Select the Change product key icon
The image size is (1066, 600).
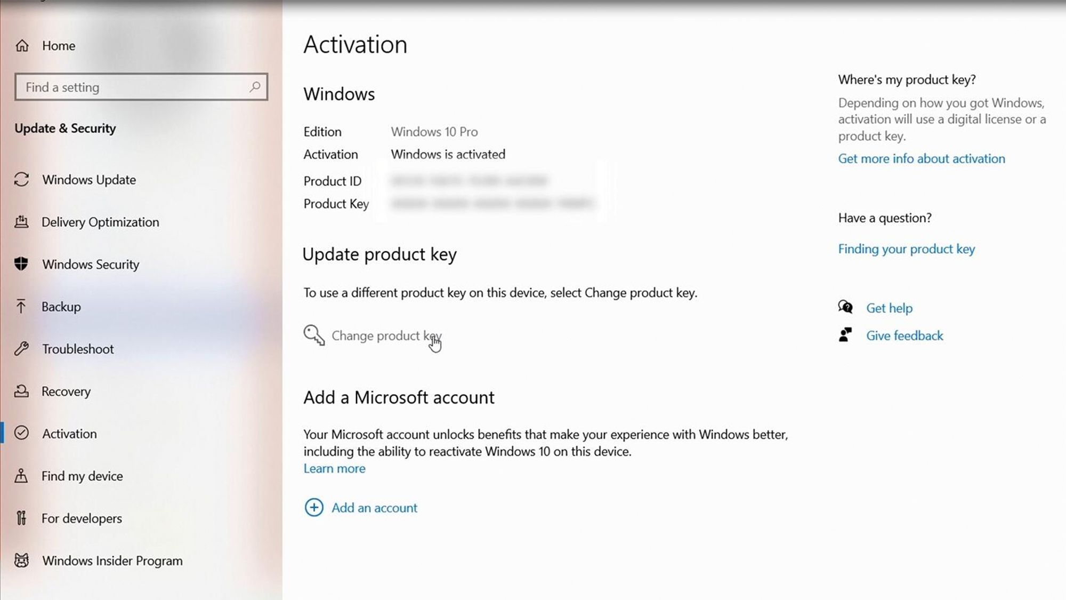click(x=313, y=335)
